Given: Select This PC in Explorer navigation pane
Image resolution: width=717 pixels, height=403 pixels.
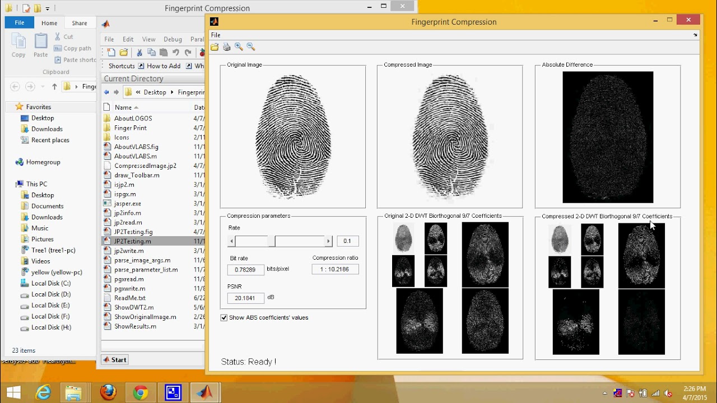Looking at the screenshot, I should (x=36, y=184).
